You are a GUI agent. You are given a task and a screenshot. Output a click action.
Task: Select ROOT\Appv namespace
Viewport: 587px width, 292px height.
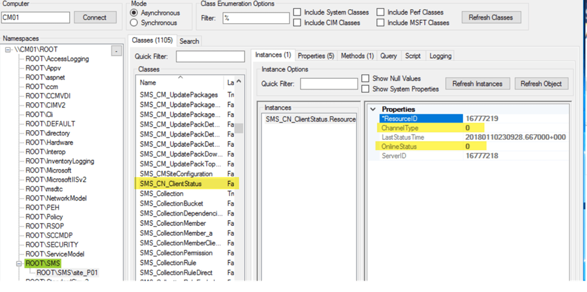coord(43,68)
